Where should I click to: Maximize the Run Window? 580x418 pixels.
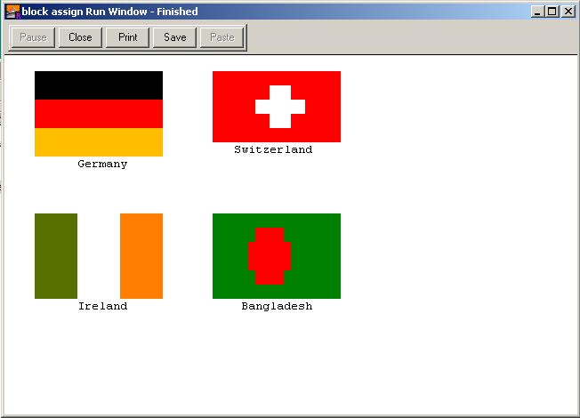(552, 12)
